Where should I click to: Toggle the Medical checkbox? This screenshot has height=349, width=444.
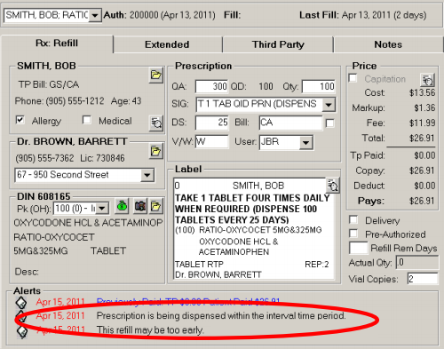pyautogui.click(x=87, y=120)
